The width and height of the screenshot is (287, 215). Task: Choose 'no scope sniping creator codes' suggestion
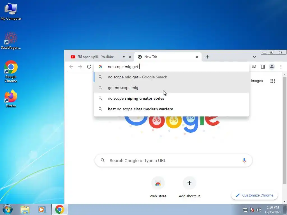click(x=172, y=98)
